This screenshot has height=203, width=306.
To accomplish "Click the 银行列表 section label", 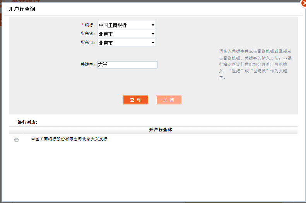I will tap(27, 122).
